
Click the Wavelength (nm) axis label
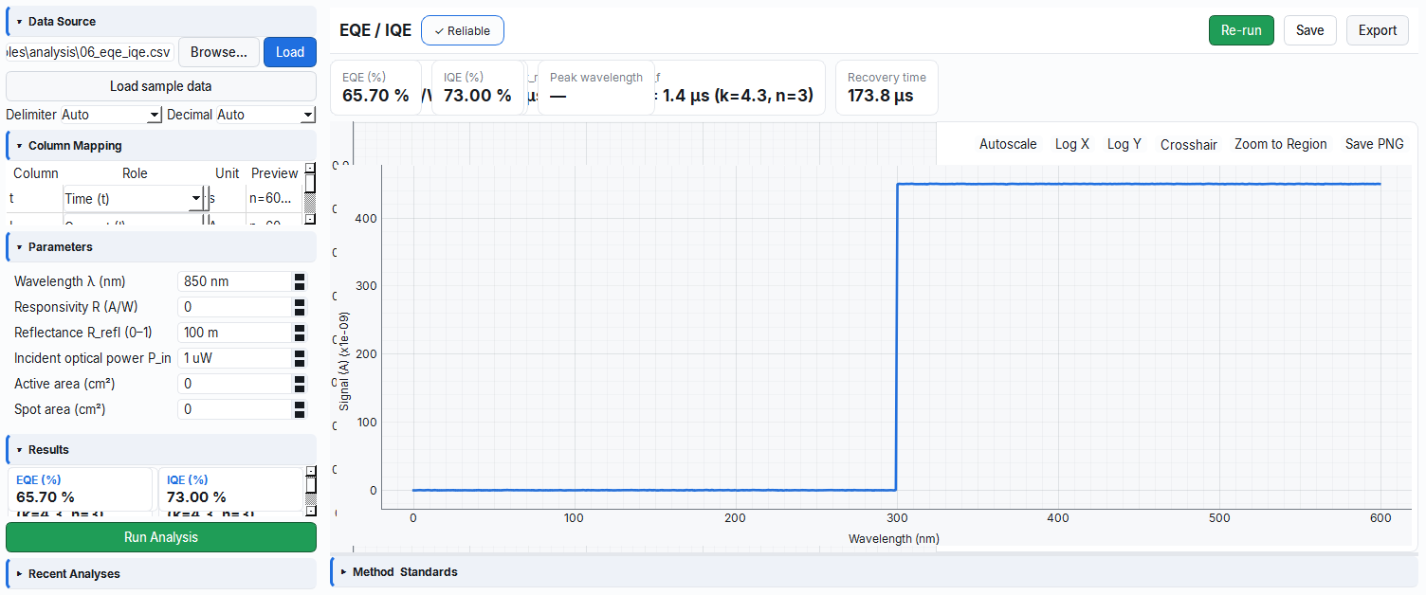click(893, 539)
